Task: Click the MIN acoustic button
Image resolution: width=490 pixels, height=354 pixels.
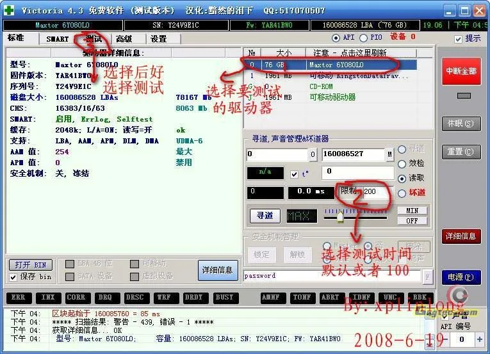Action: pos(412,211)
